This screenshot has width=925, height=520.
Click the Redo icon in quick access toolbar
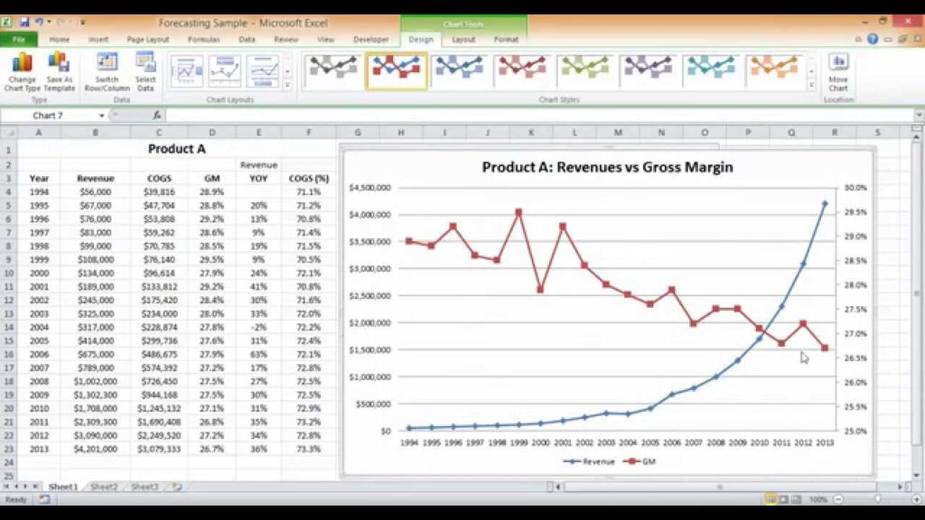(x=61, y=22)
